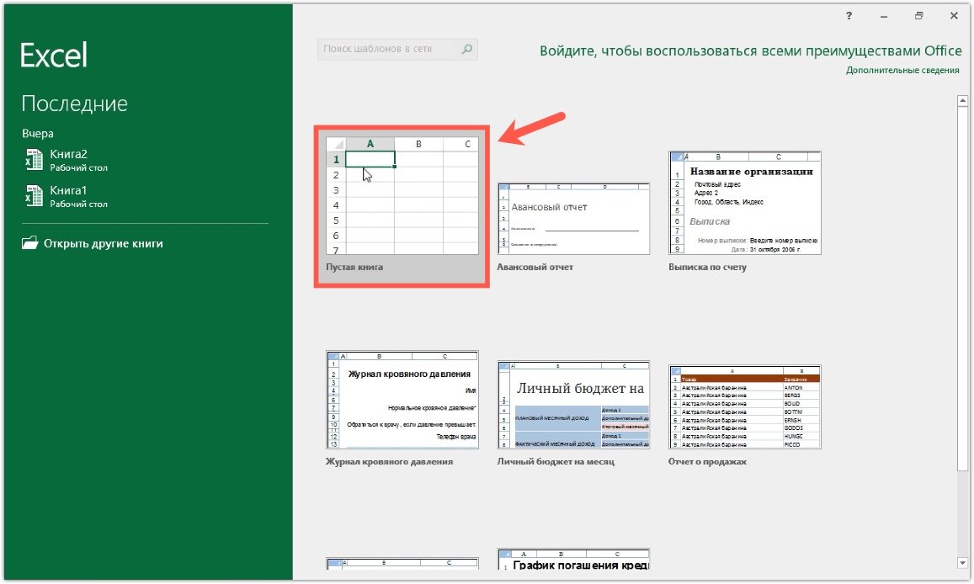Viewport: 974px width, 584px height.
Task: Click the 'Вчера' group label
Action: coord(38,134)
